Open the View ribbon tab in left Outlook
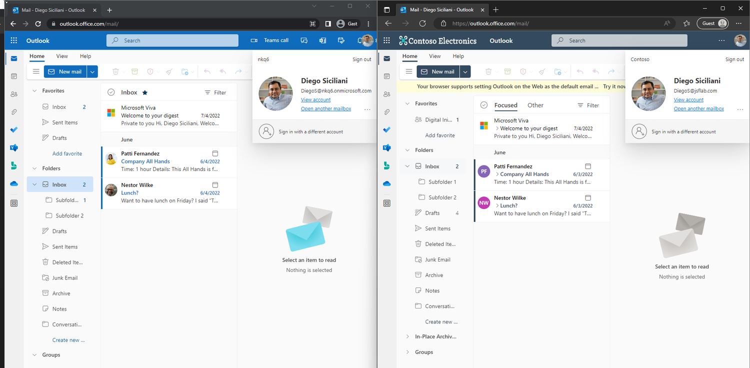The width and height of the screenshot is (750, 368). pos(62,56)
